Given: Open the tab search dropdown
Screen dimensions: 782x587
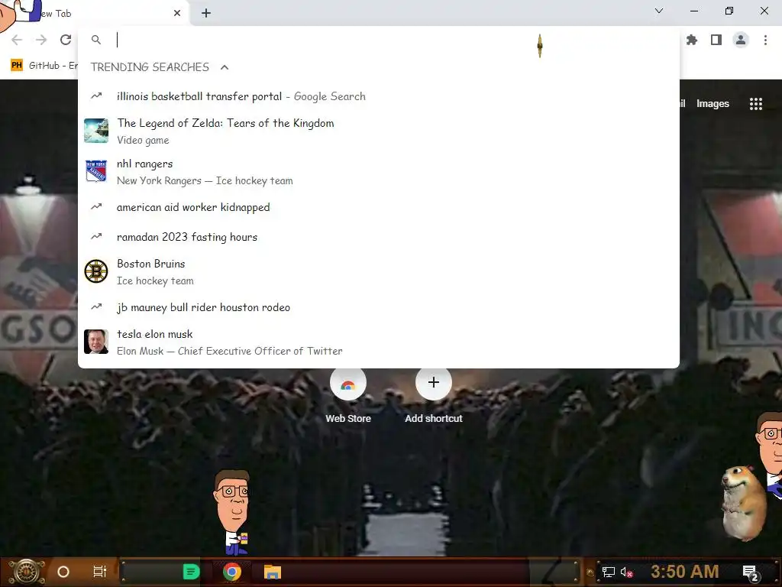Looking at the screenshot, I should click(x=659, y=11).
